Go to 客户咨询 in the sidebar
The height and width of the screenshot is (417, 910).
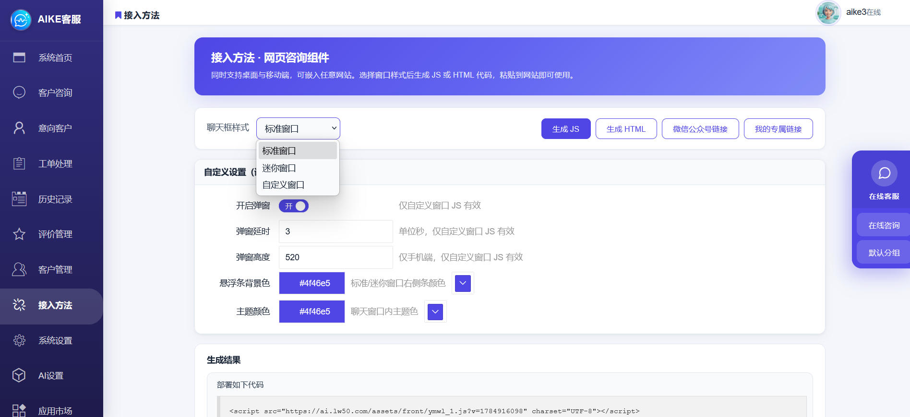coord(51,93)
